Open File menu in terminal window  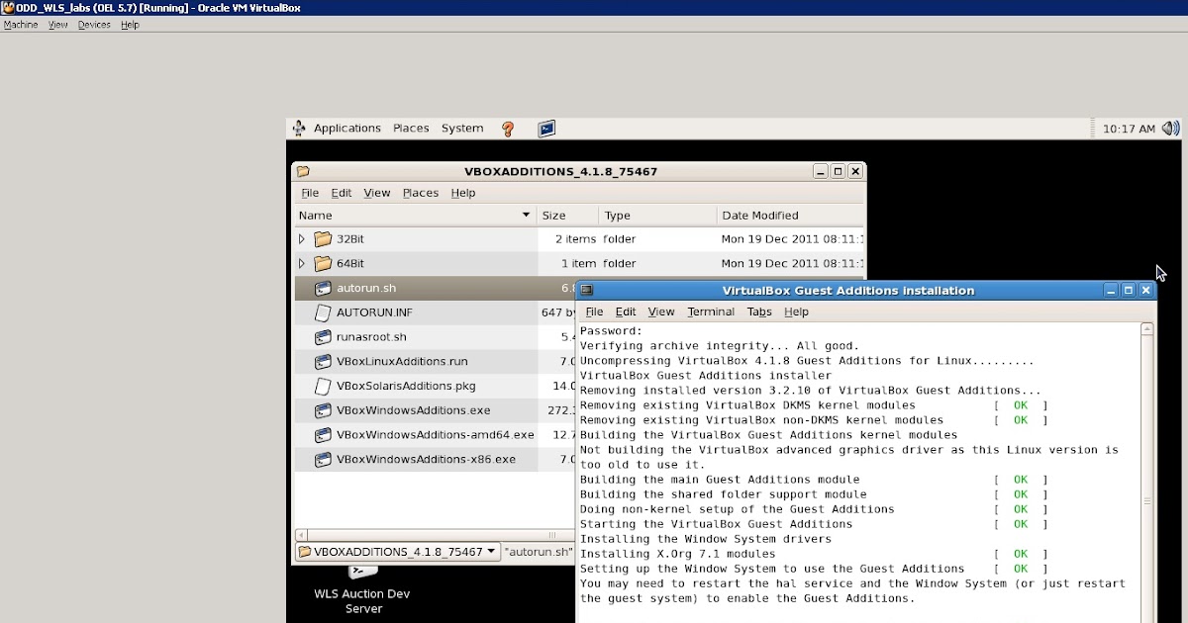(x=594, y=311)
